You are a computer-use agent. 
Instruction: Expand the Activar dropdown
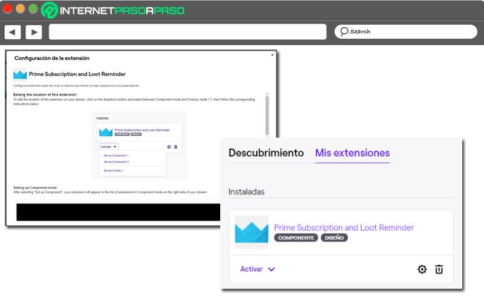coord(258,269)
